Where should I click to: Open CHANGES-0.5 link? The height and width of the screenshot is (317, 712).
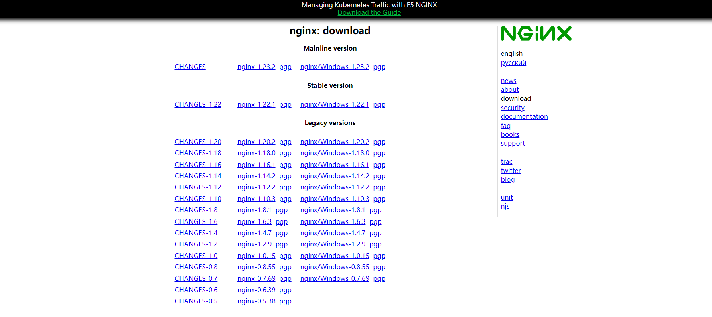point(196,301)
